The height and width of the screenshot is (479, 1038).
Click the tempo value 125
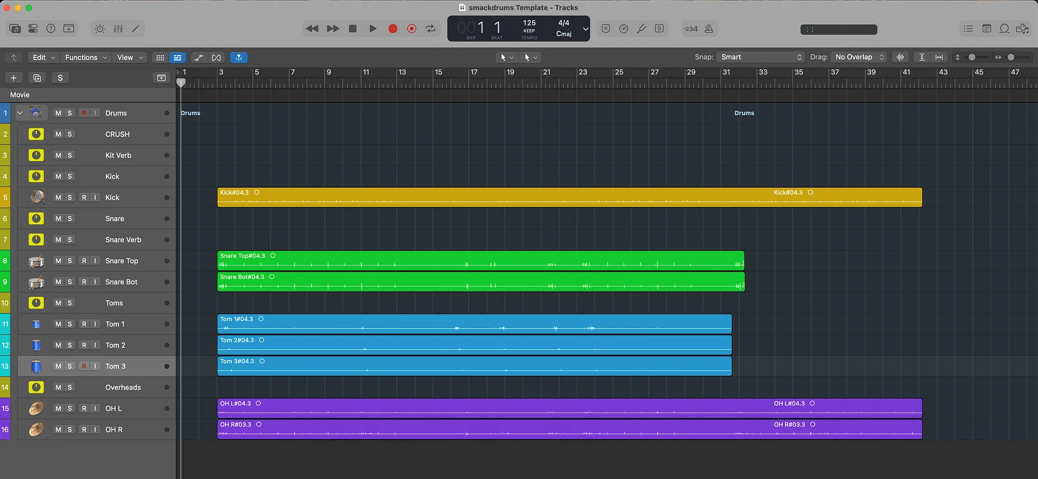[x=529, y=23]
